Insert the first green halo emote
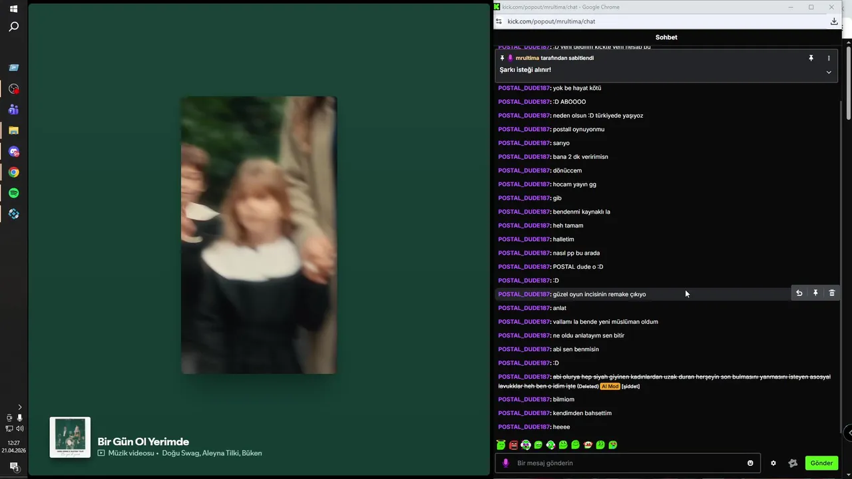 (501, 445)
